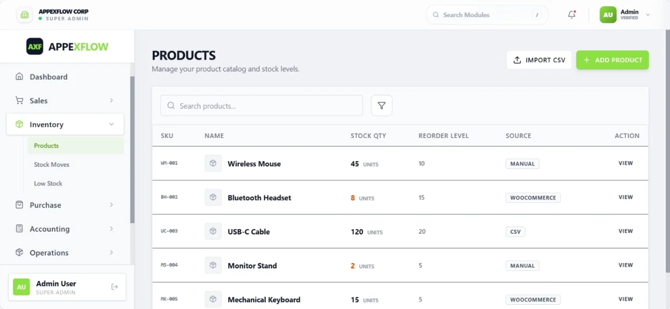Click the Stock Qty column header

tap(368, 135)
